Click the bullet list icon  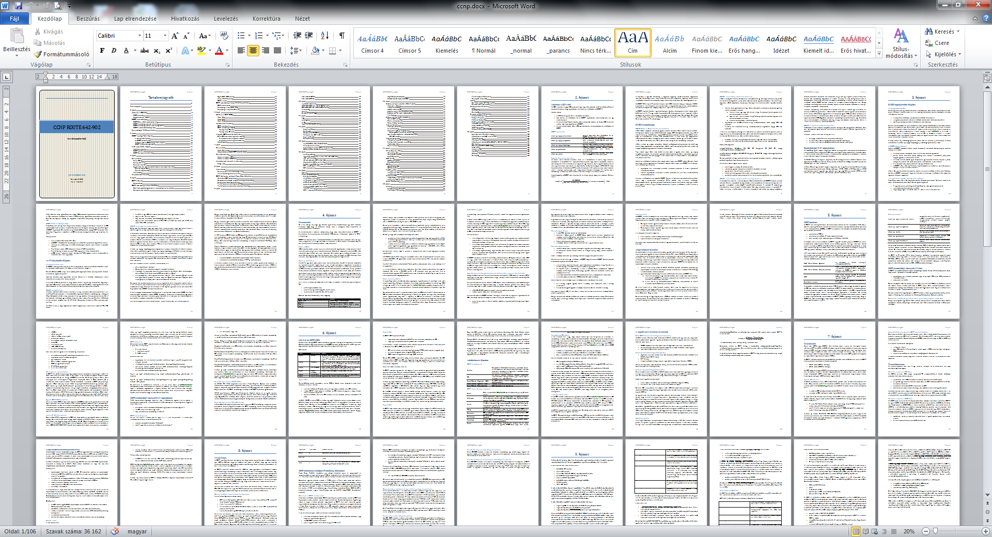click(x=241, y=36)
